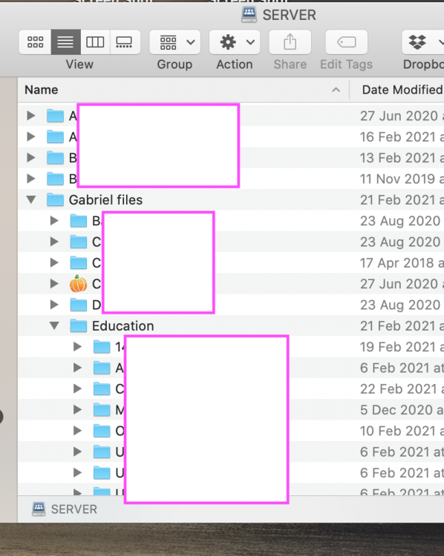Click the date 16 Feb 2021

(402, 137)
